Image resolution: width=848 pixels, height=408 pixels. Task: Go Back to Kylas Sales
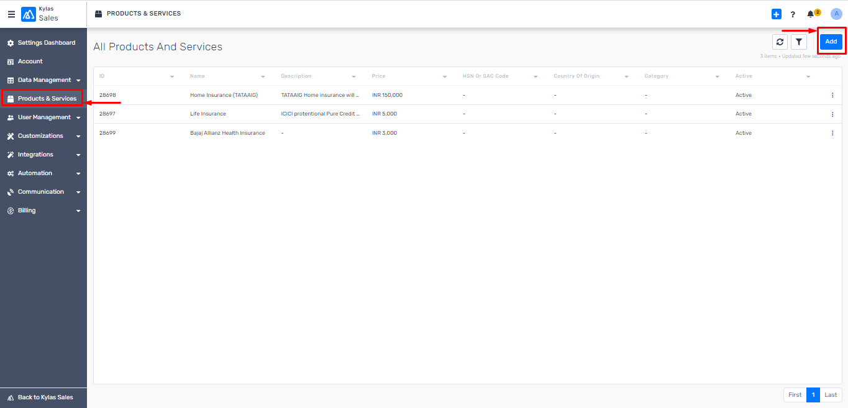(x=43, y=397)
